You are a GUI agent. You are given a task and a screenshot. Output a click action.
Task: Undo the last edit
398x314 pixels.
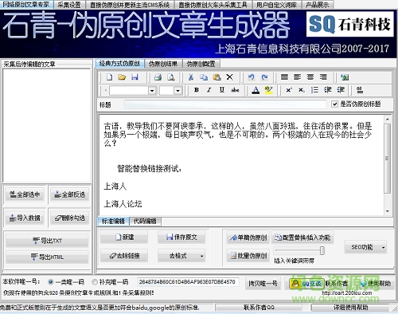(252, 77)
